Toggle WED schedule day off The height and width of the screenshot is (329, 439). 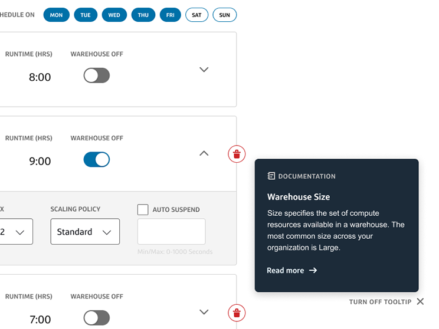(114, 15)
